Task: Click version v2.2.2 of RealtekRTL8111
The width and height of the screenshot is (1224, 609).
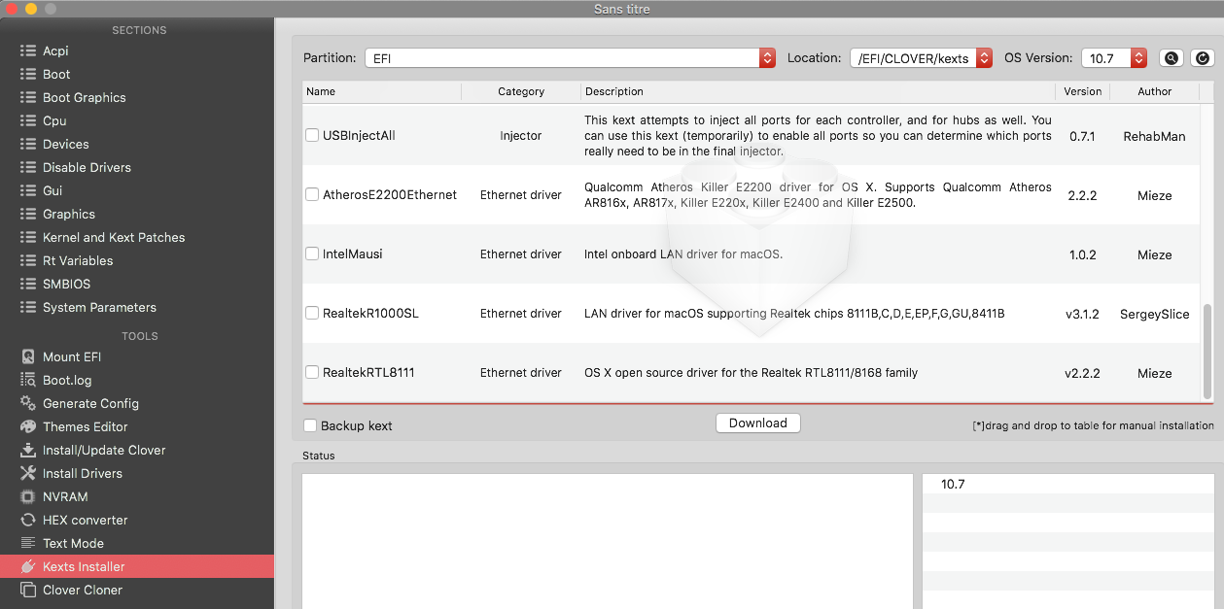Action: (1082, 373)
